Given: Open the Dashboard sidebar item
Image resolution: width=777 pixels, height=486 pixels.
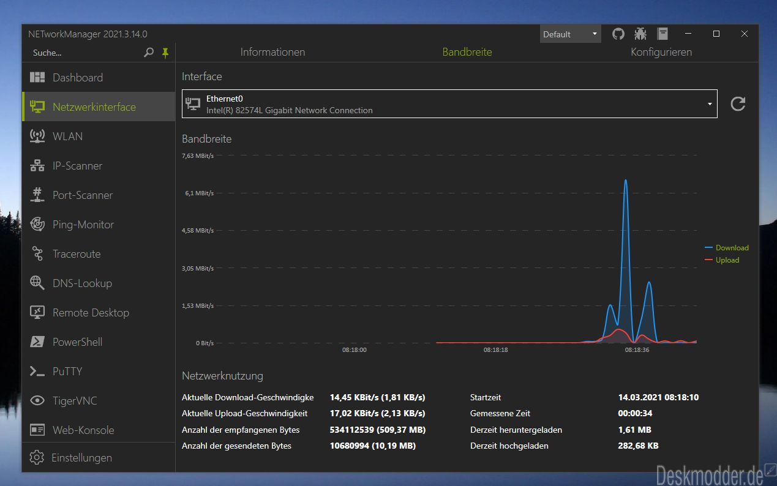Looking at the screenshot, I should pyautogui.click(x=99, y=77).
